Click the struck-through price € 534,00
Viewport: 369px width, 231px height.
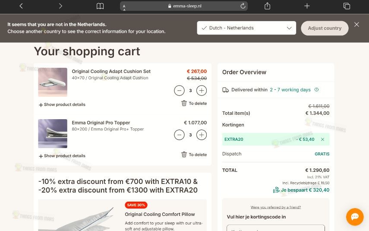point(197,78)
